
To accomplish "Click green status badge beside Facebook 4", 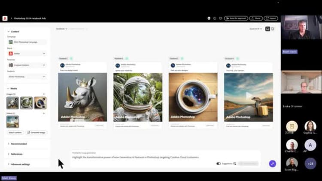I will click(x=237, y=58).
